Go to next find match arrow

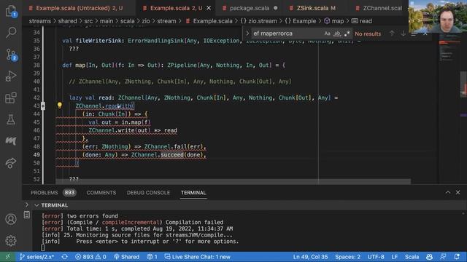click(403, 33)
